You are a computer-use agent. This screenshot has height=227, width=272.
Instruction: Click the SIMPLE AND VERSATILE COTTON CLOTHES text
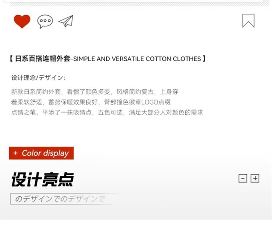point(137,59)
